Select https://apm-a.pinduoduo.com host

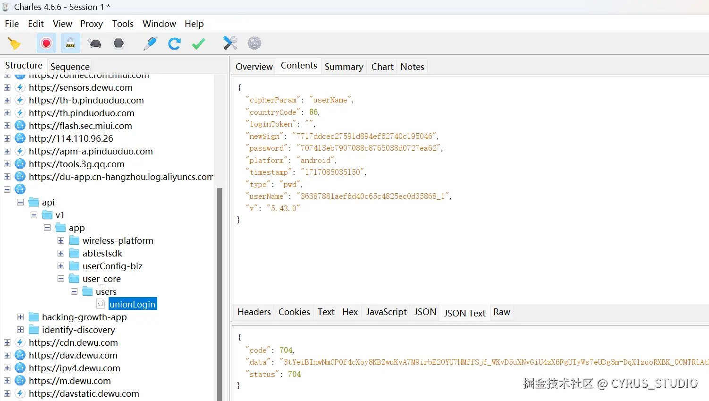pos(91,151)
